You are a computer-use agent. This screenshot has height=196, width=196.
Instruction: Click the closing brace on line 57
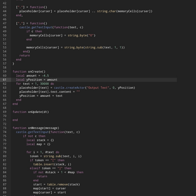[x=13, y=64]
